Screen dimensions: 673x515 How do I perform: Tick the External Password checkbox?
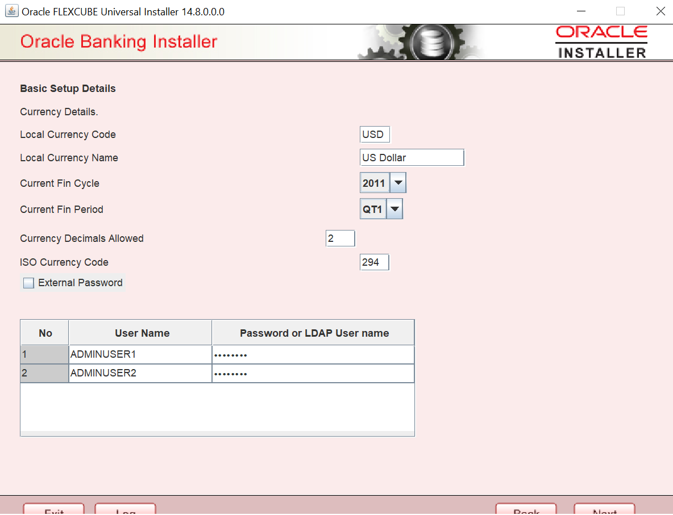[x=28, y=283]
